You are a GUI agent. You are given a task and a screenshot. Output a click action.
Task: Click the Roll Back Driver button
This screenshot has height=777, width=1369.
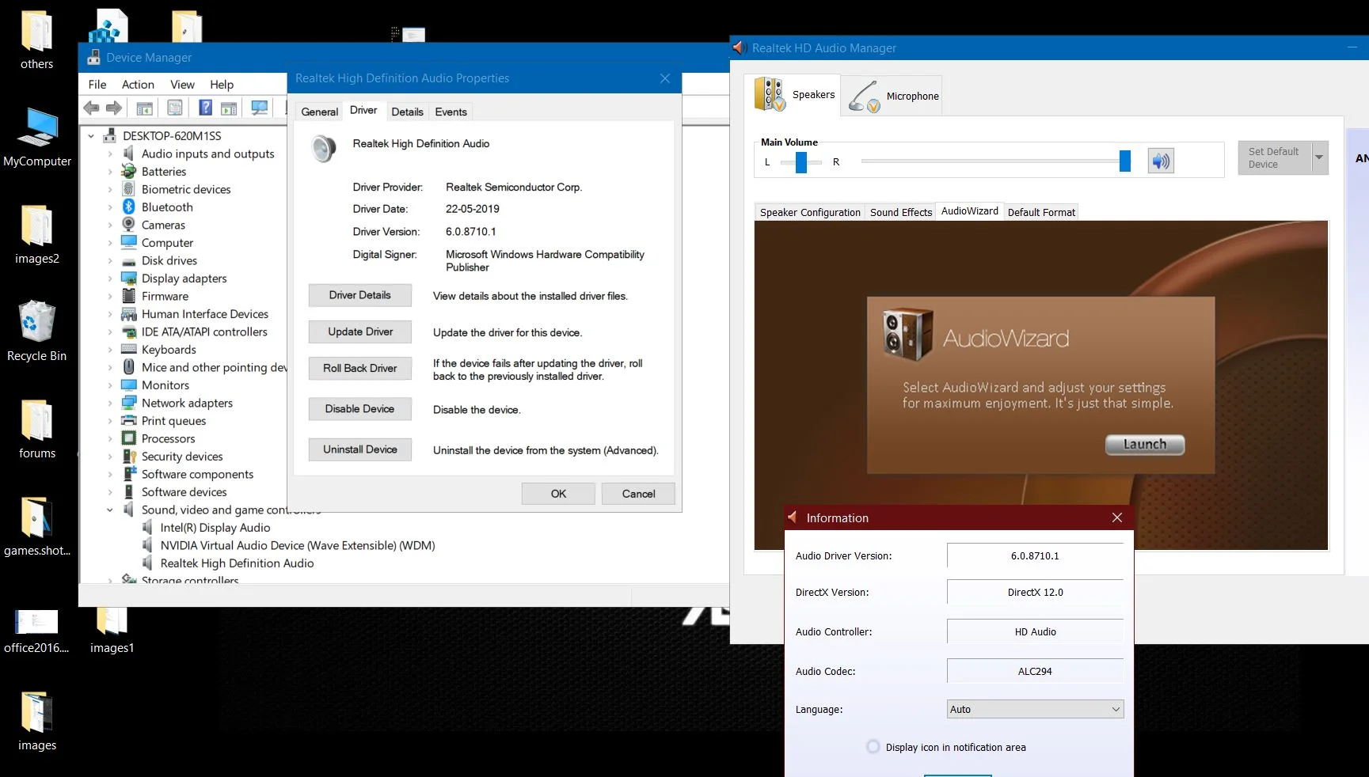[360, 368]
